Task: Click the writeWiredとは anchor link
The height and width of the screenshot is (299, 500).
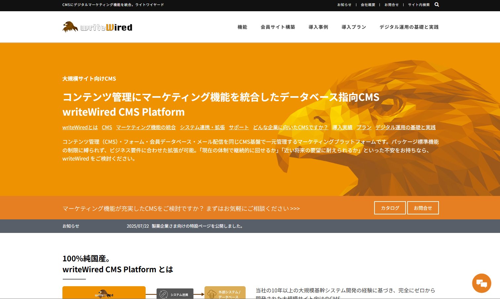Action: point(80,127)
